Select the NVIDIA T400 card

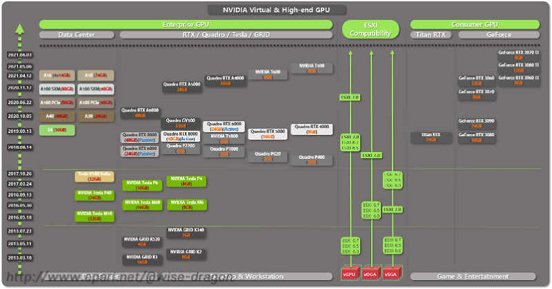(x=312, y=68)
